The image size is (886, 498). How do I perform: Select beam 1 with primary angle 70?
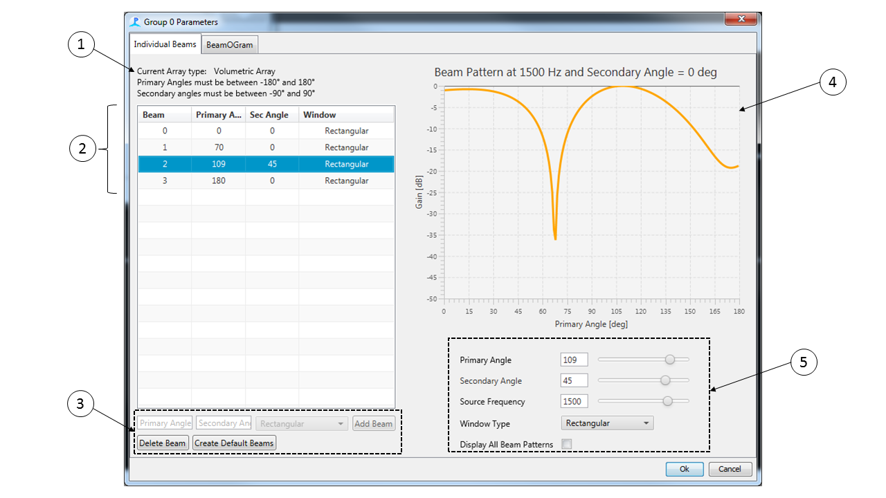(266, 147)
